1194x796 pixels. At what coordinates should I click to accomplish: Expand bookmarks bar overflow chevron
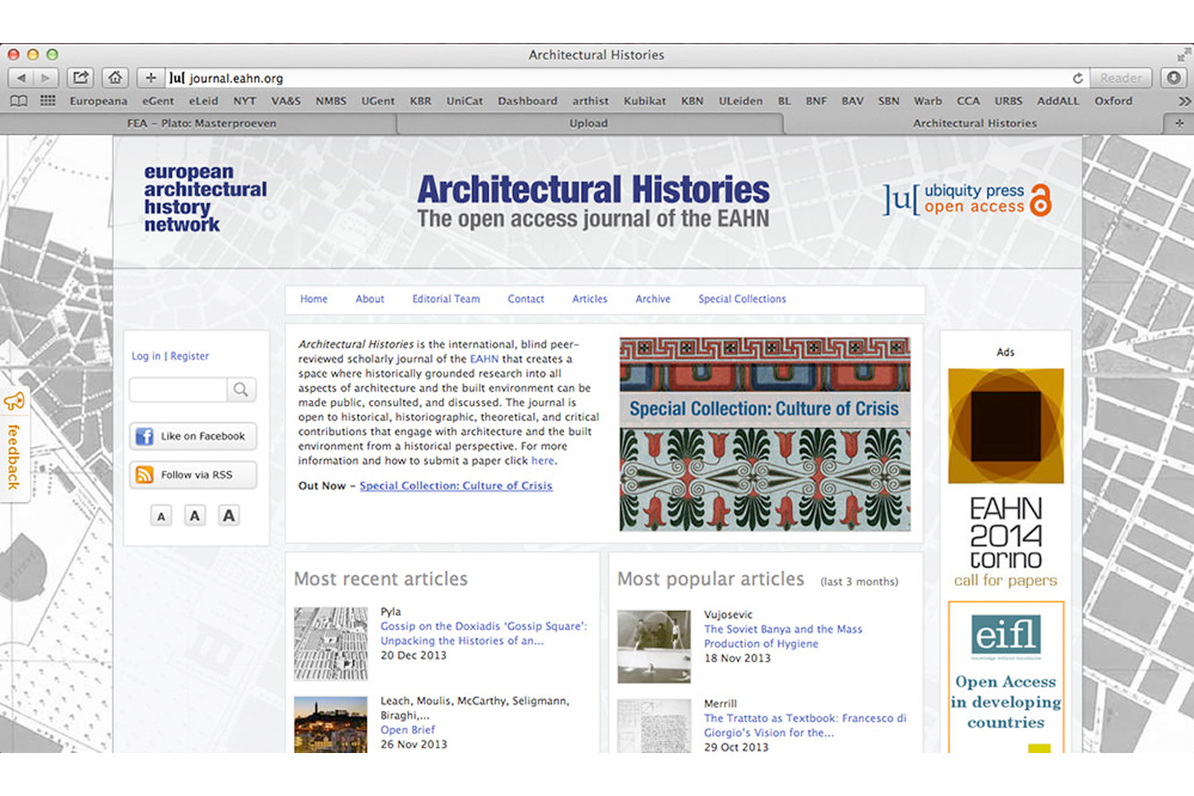[x=1184, y=101]
